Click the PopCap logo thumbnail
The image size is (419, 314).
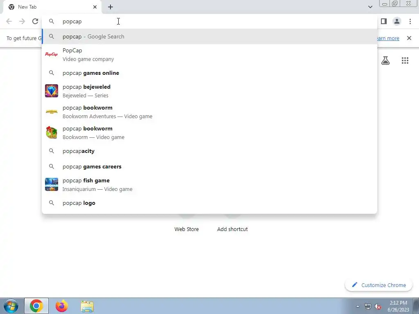pyautogui.click(x=51, y=54)
